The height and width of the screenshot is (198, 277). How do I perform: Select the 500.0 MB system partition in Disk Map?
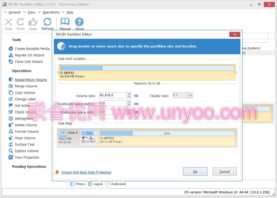pyautogui.click(x=89, y=138)
